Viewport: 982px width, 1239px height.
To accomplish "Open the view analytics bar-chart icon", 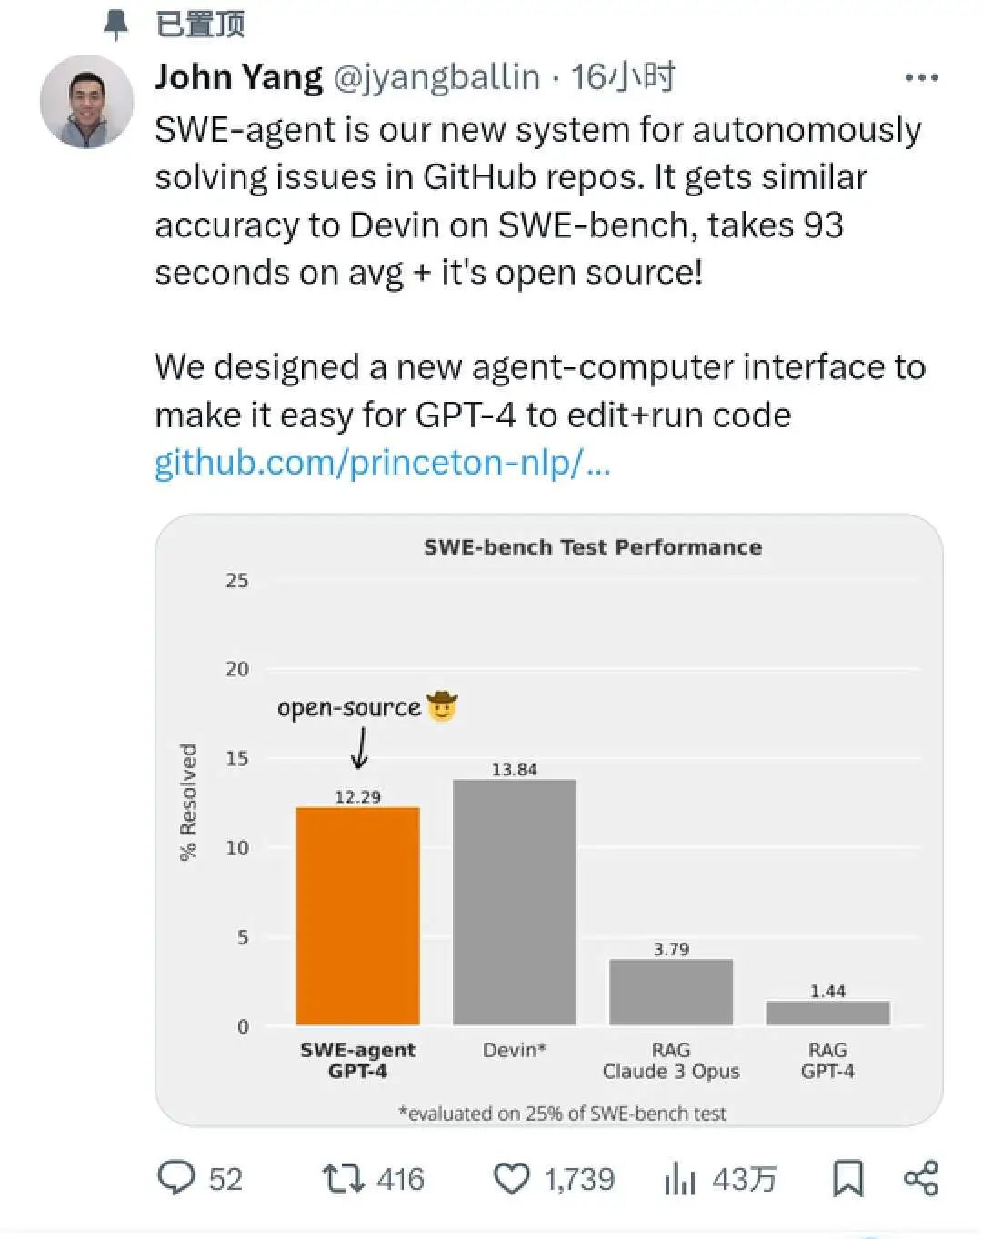I will coord(679,1180).
